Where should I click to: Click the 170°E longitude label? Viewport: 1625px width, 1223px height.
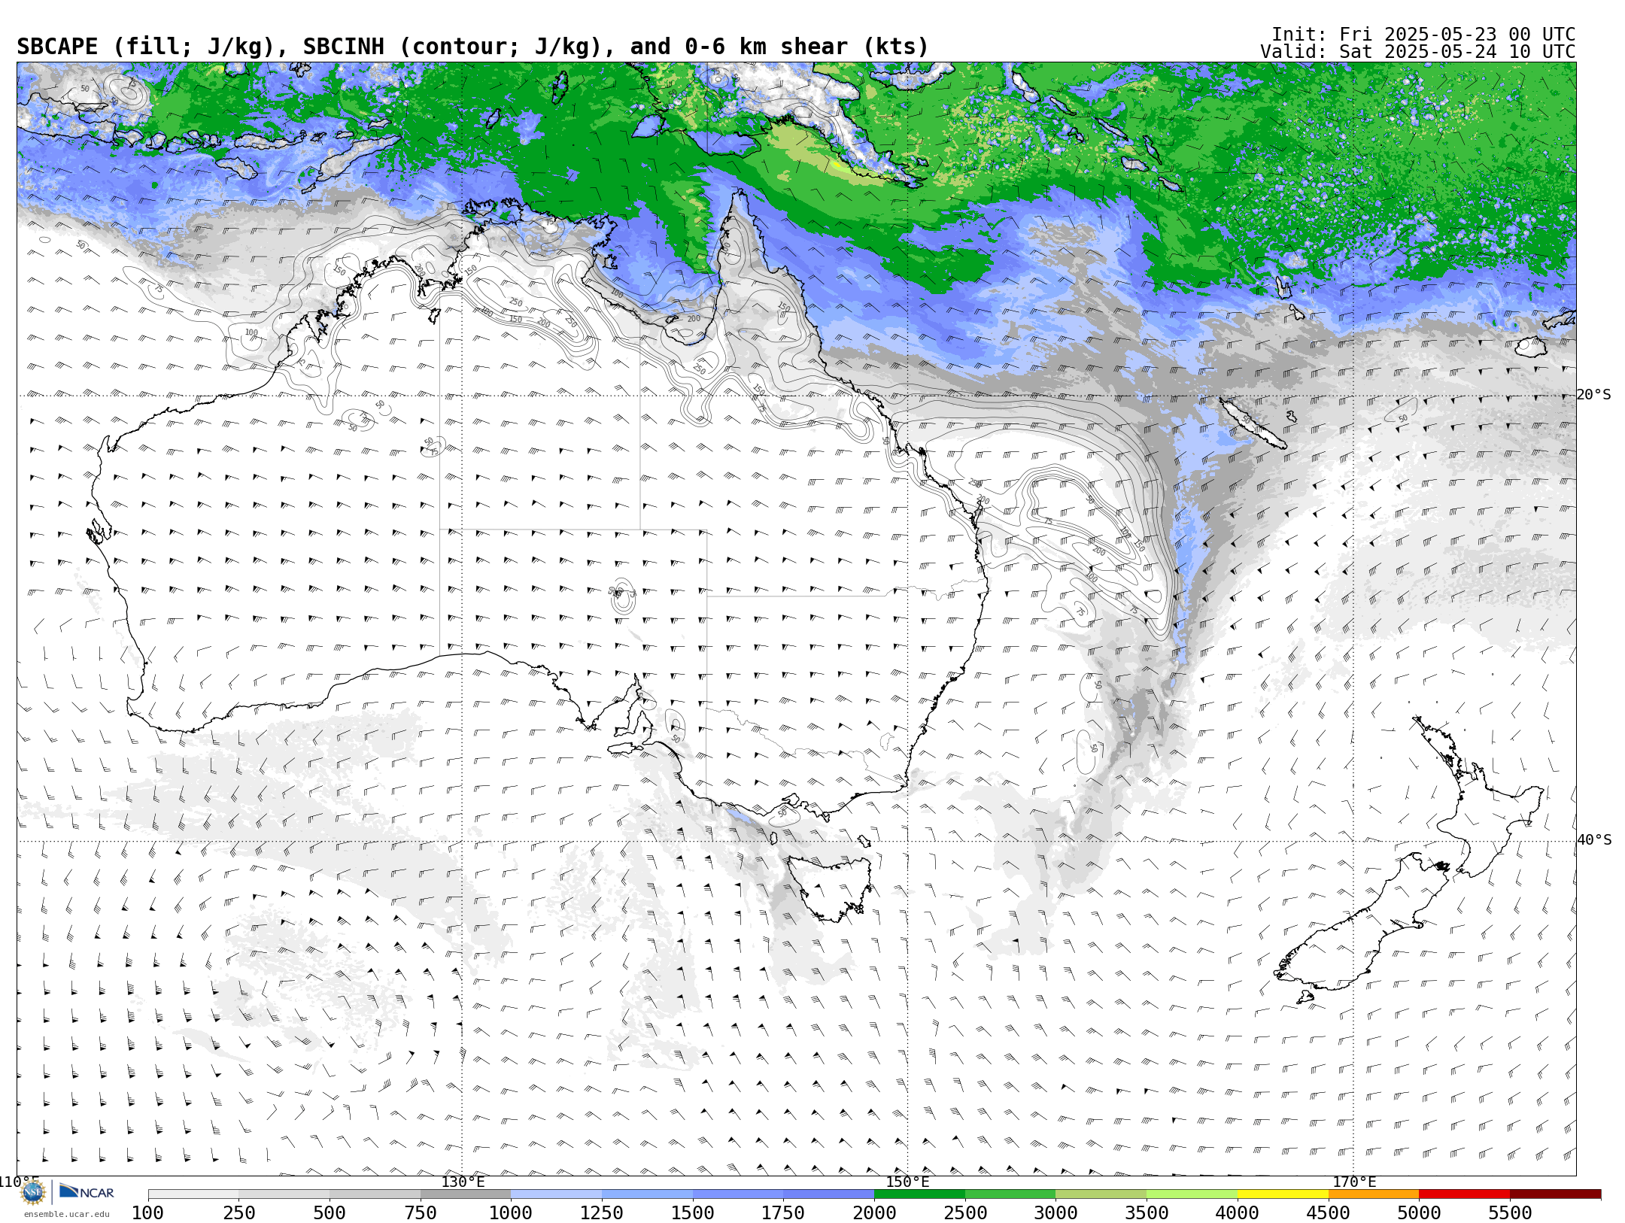[x=1354, y=1182]
